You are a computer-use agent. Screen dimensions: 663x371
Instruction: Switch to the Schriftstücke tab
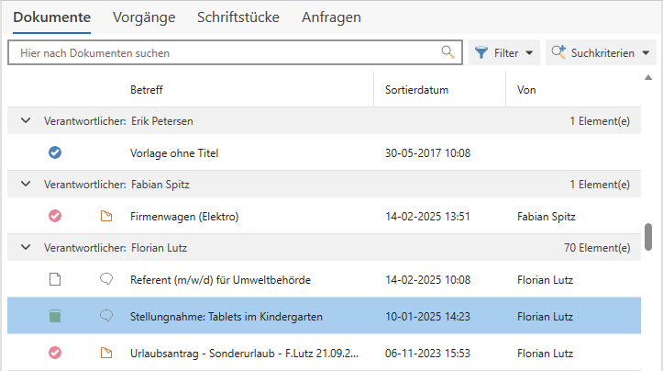pyautogui.click(x=238, y=17)
